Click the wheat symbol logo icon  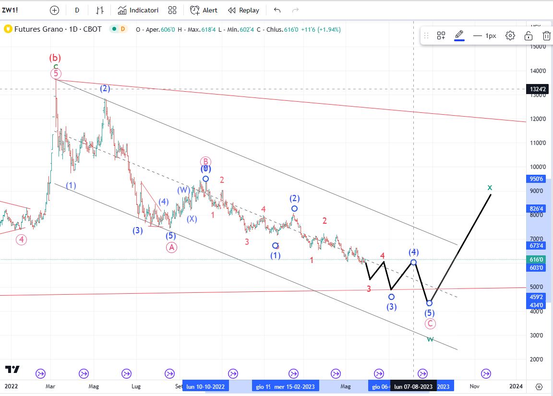(8, 29)
